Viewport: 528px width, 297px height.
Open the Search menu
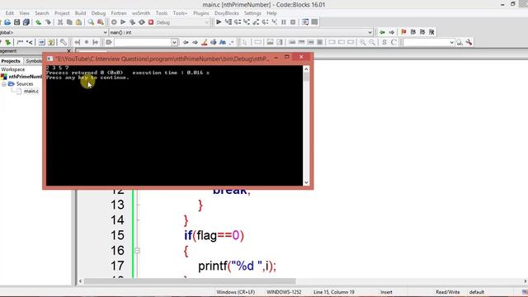click(42, 13)
